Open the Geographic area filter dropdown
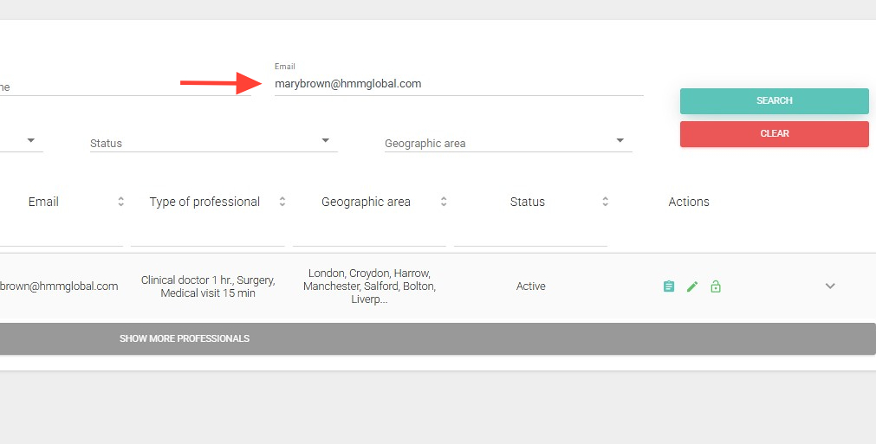Image resolution: width=876 pixels, height=444 pixels. 620,140
